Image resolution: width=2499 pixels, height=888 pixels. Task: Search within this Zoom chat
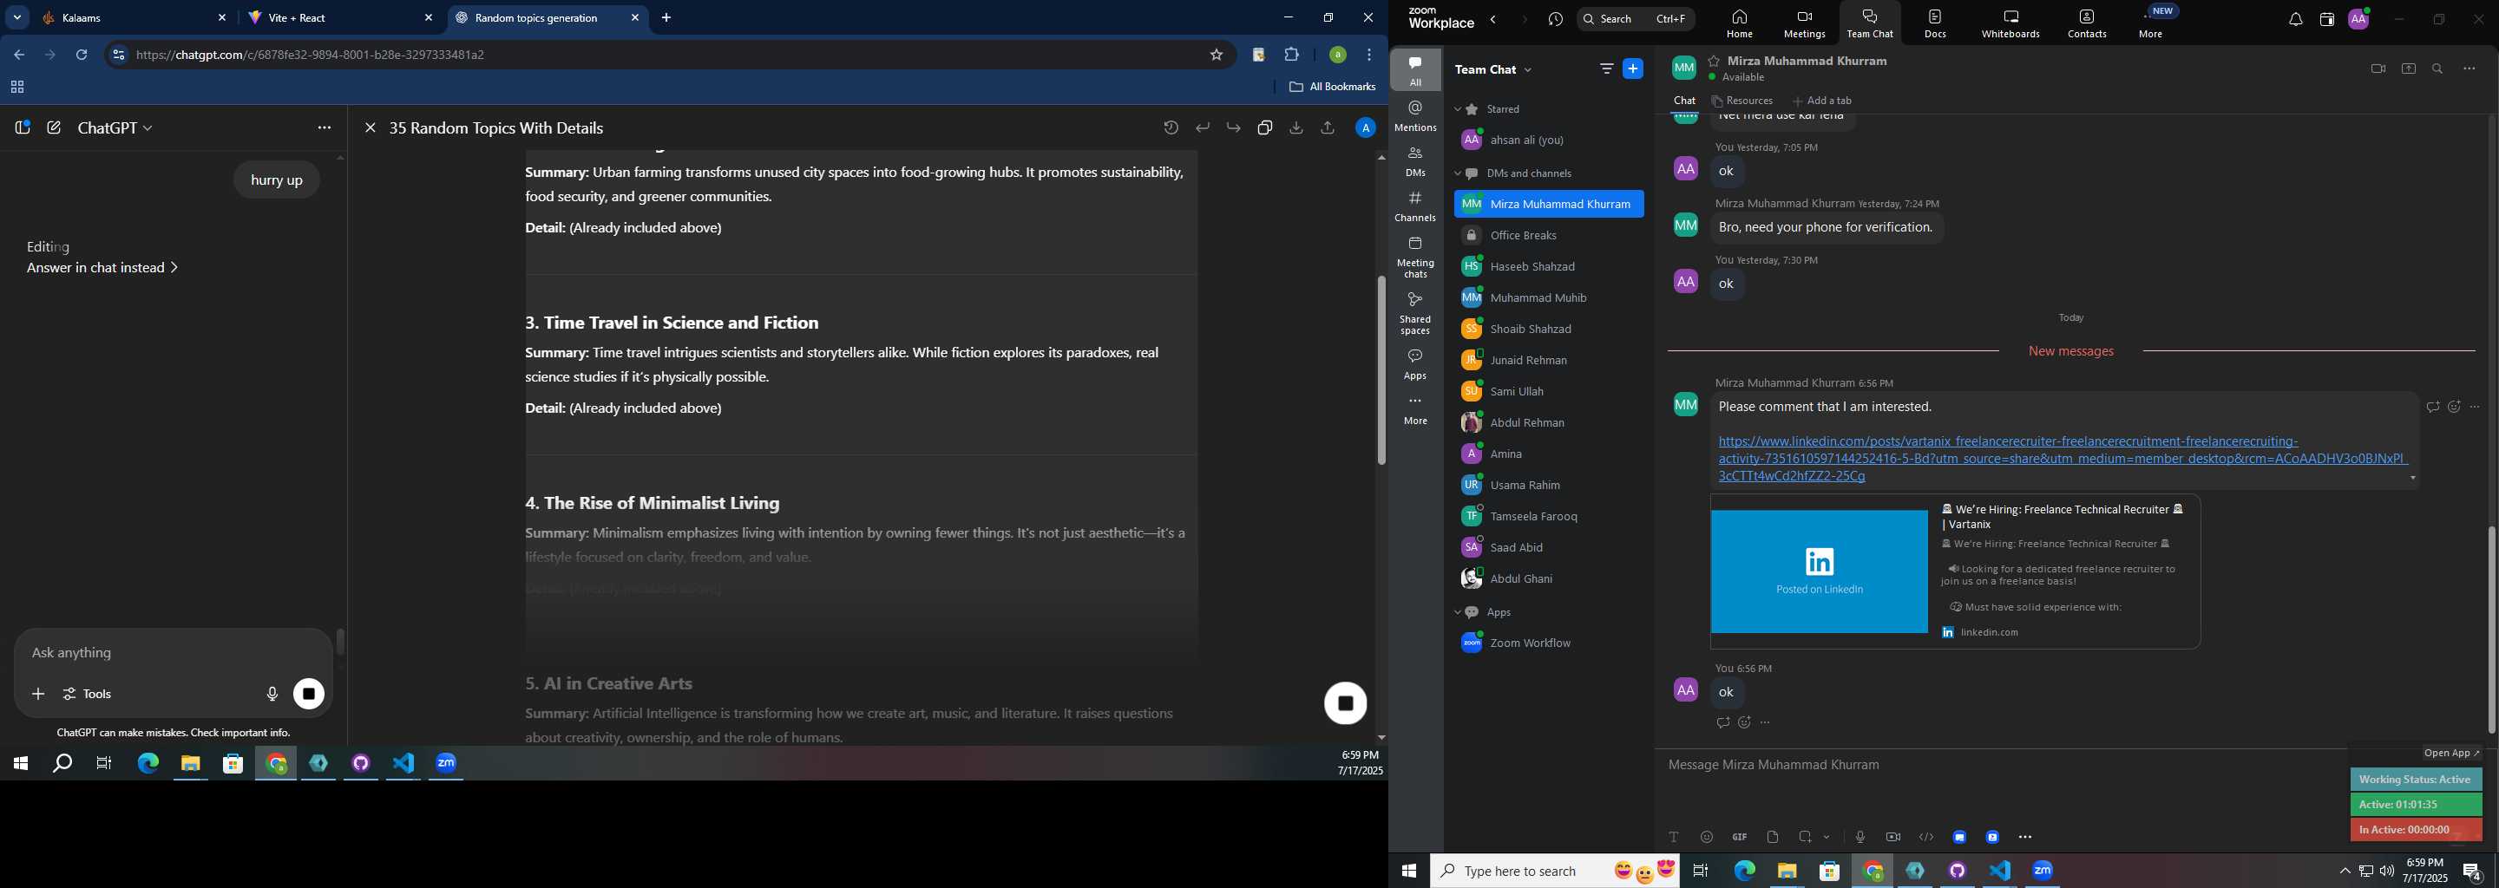2438,69
